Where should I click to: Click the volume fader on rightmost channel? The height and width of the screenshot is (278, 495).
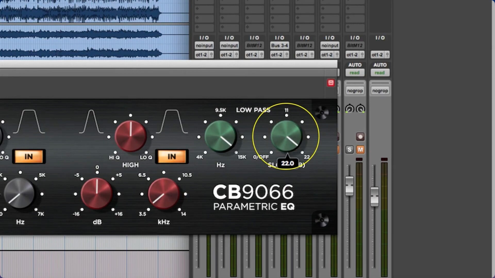point(374,196)
